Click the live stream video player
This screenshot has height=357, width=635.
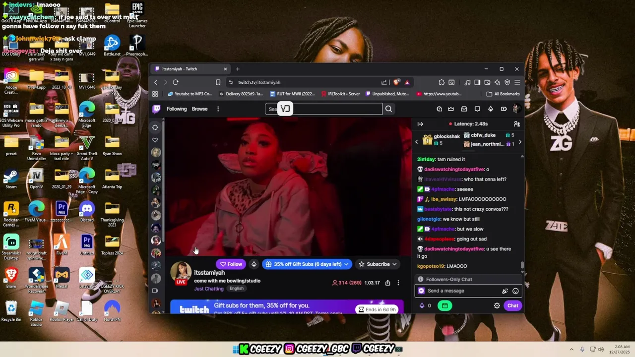tap(288, 187)
